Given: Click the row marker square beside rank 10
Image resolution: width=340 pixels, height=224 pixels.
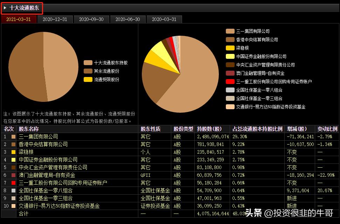Looking at the screenshot, I should [x=13, y=206].
